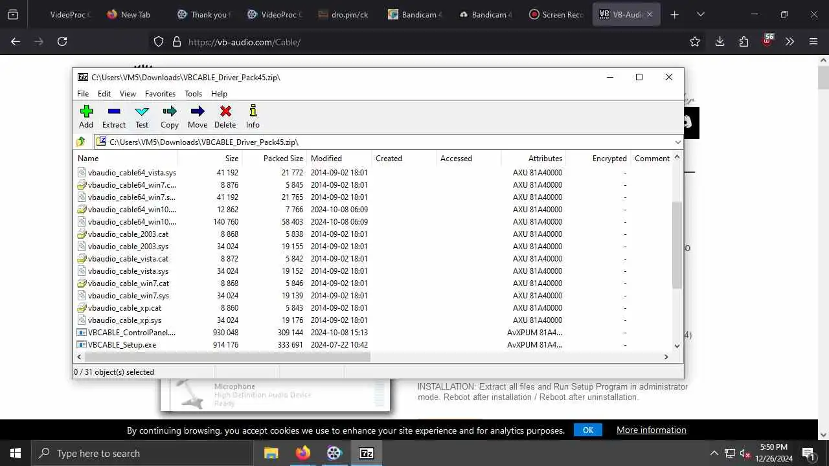
Task: Open the Firefox downloads panel
Action: click(x=720, y=41)
